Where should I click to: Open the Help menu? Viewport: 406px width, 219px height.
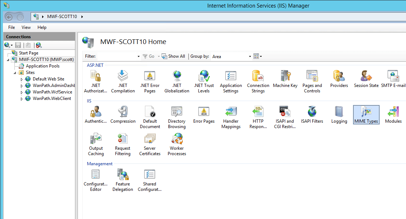click(x=42, y=27)
